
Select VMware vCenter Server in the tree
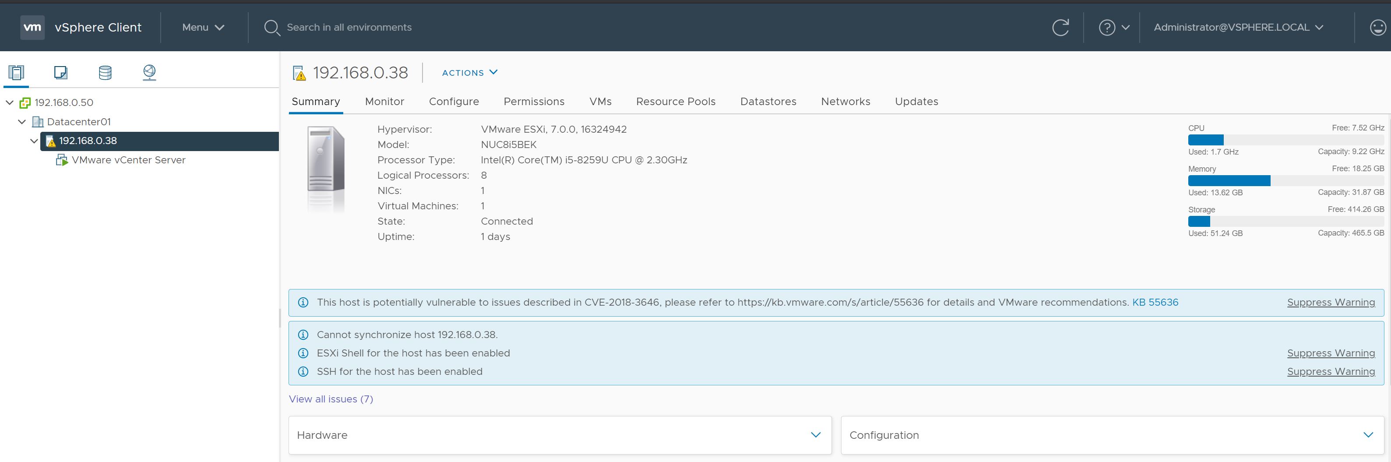[x=129, y=160]
